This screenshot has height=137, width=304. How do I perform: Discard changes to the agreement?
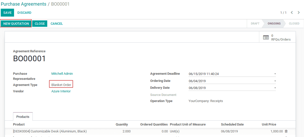pos(24,13)
